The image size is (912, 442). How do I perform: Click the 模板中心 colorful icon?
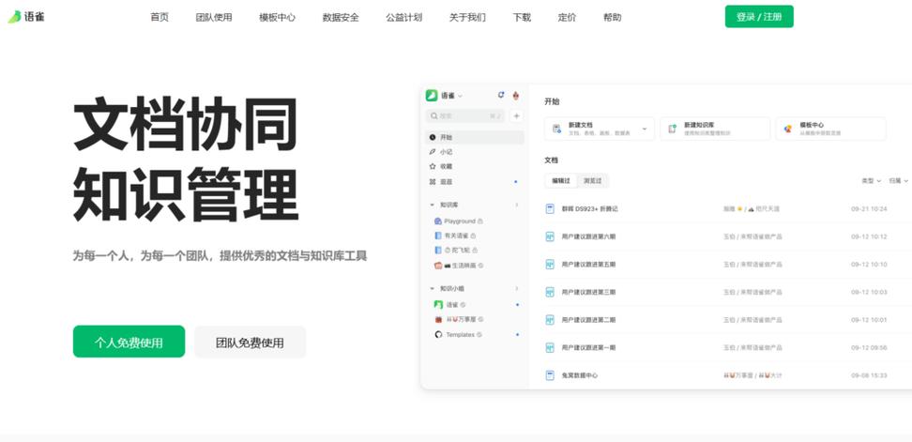[x=788, y=129]
